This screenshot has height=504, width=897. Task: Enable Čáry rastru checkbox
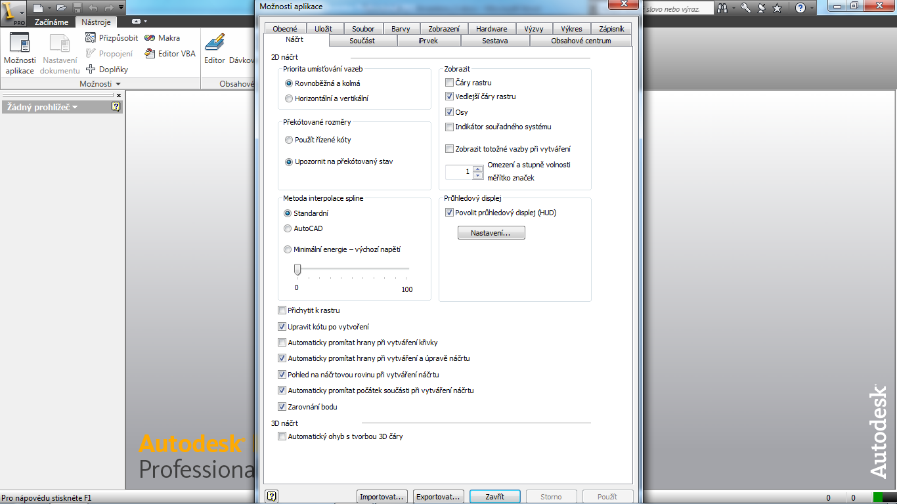coord(449,83)
